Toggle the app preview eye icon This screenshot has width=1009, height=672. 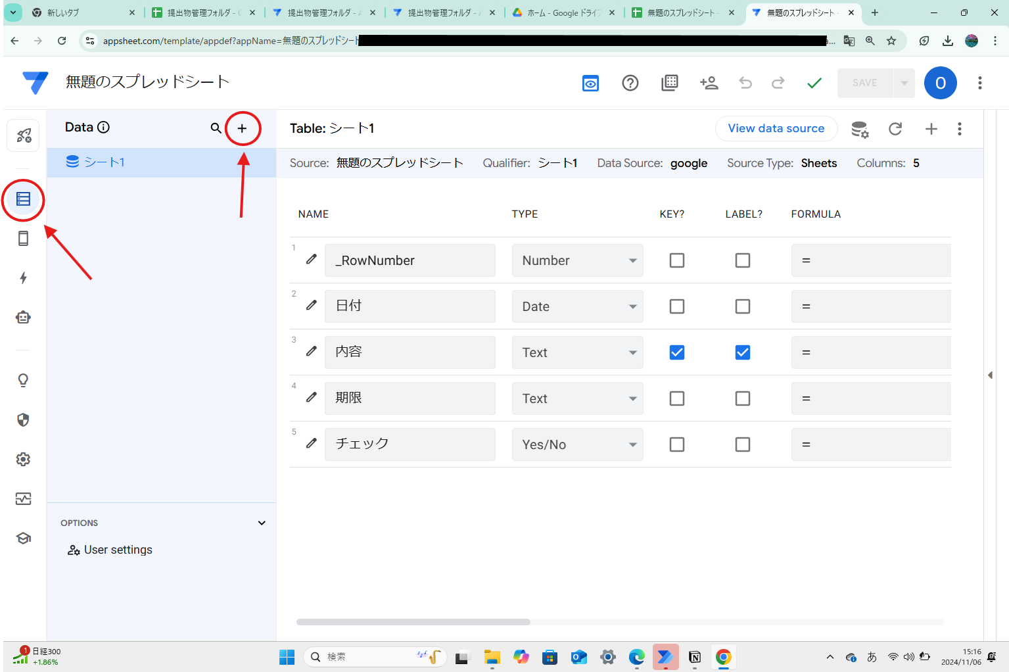(x=591, y=83)
